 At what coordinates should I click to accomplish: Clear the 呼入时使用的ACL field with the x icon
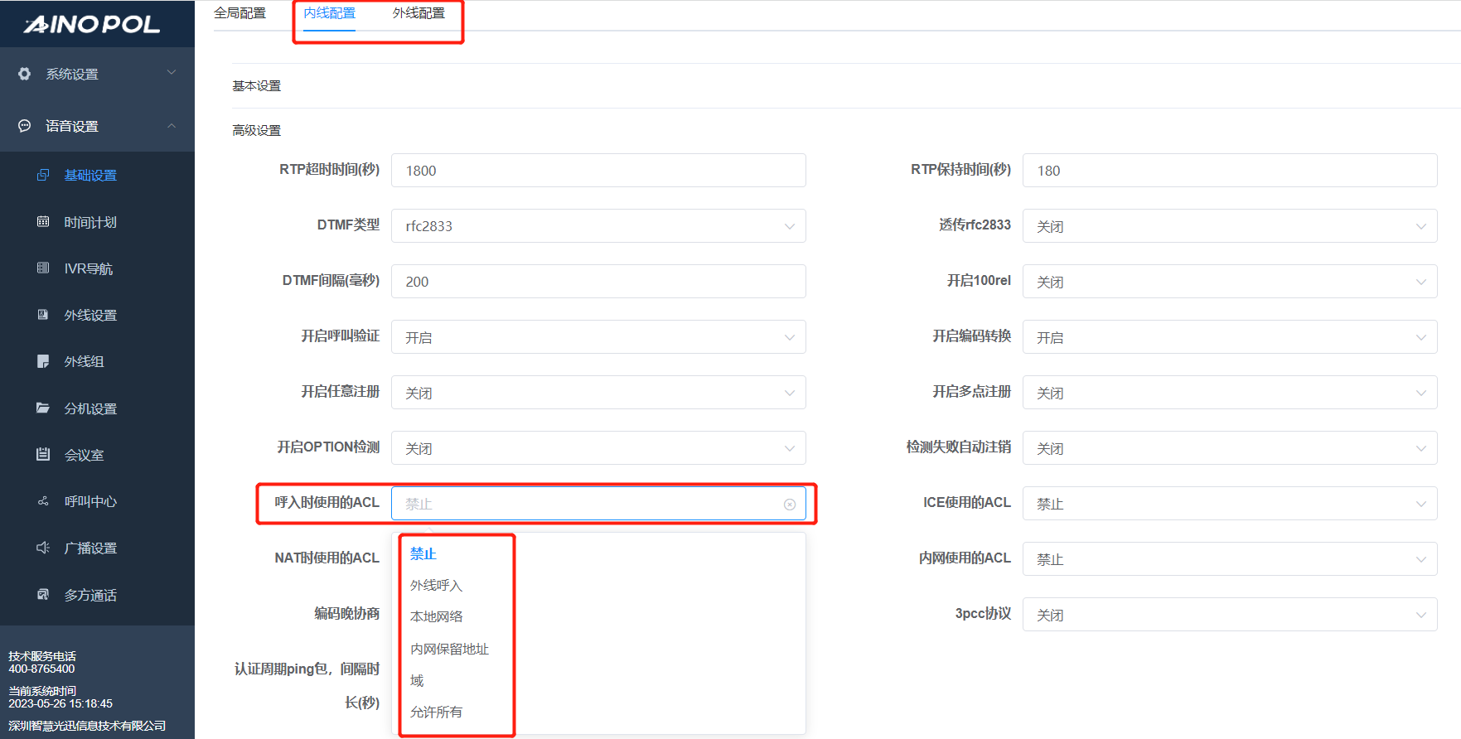[789, 504]
